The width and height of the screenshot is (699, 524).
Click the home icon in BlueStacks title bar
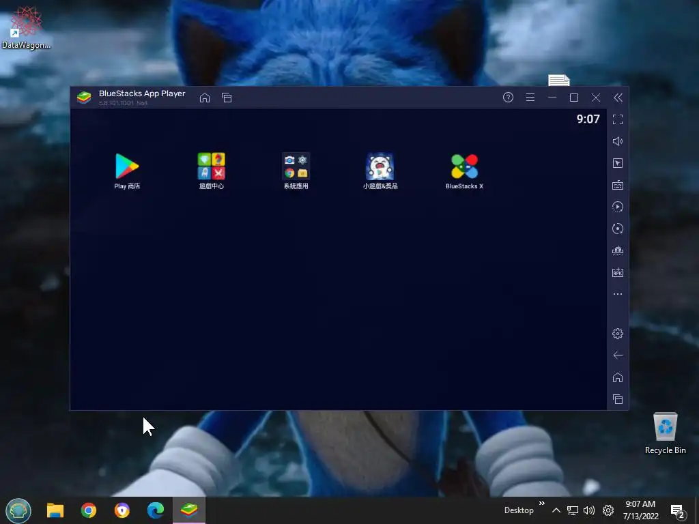[205, 98]
